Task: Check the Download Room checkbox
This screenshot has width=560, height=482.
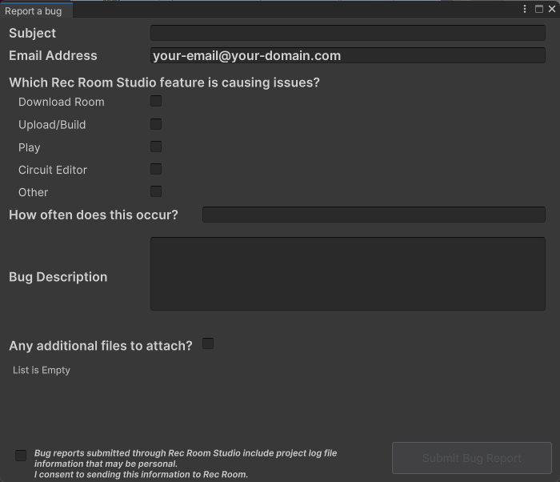Action: (156, 101)
